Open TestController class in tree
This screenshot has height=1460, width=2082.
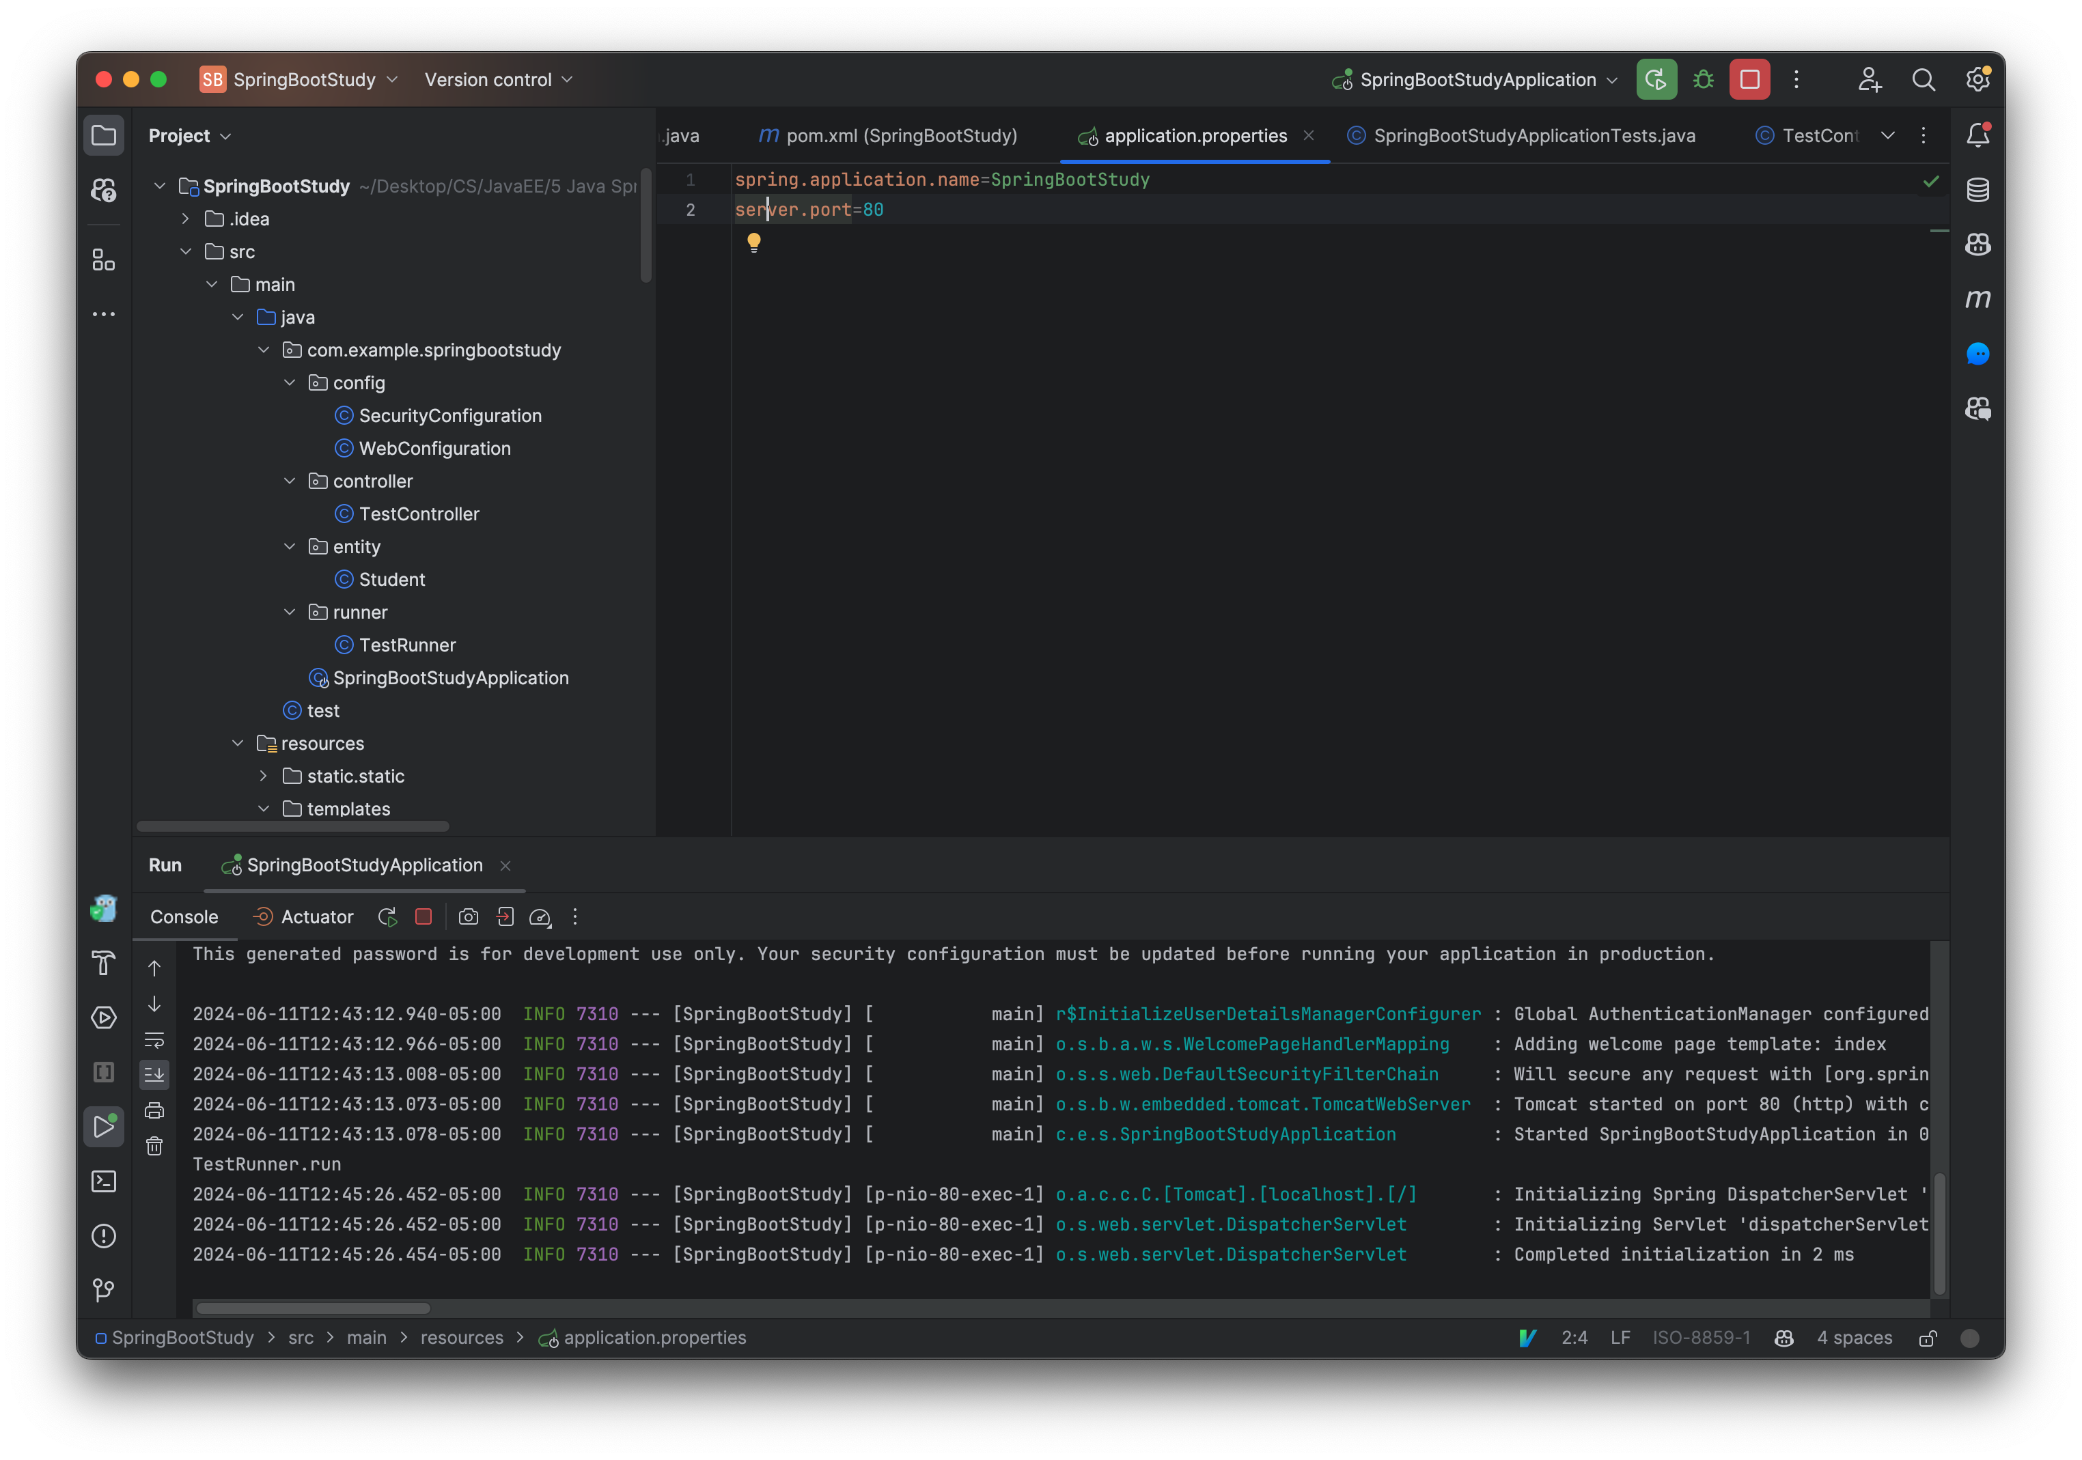point(406,514)
